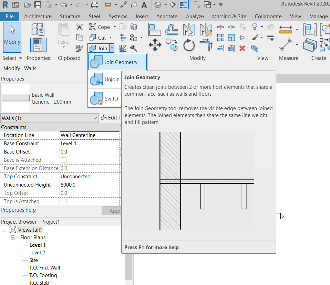Collapse the Views (all) tree node
330x285 pixels.
(x=3, y=230)
